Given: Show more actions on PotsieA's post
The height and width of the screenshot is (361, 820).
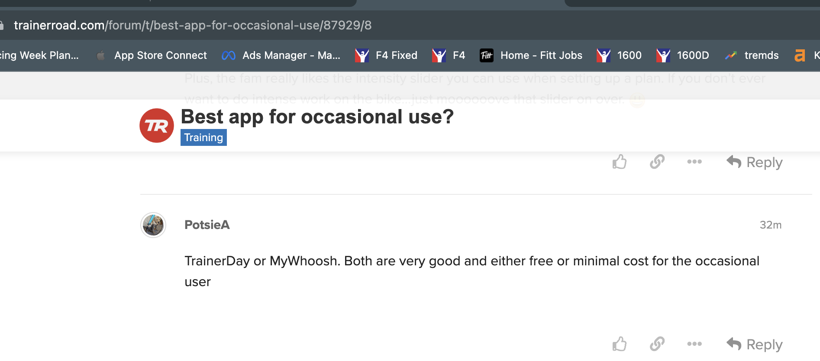Looking at the screenshot, I should click(x=694, y=344).
